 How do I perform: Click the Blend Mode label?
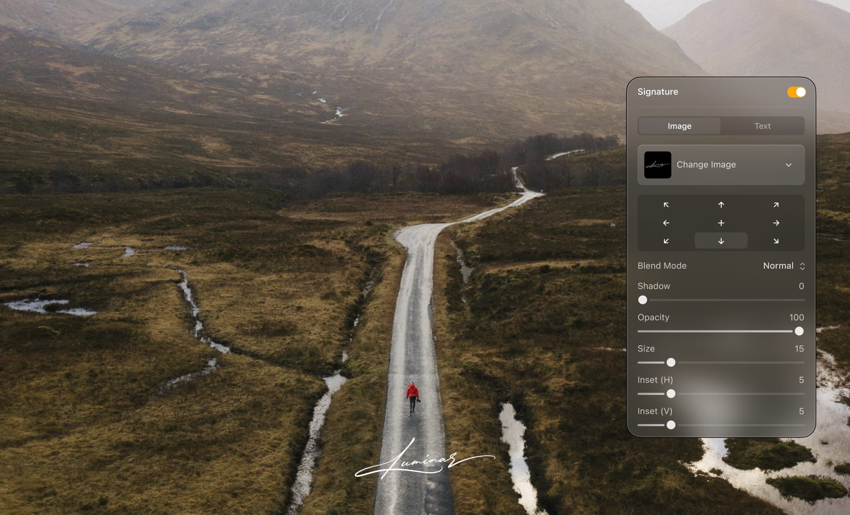coord(662,266)
